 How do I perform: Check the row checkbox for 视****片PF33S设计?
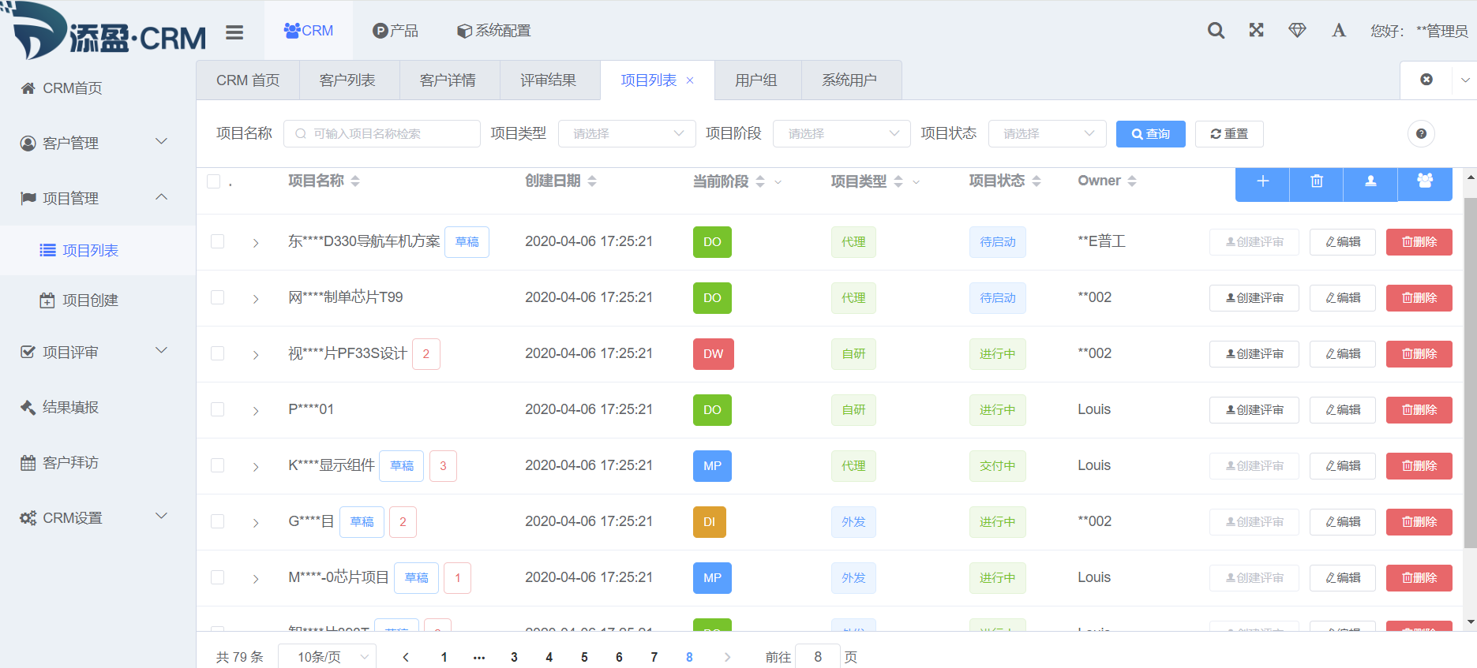pos(218,353)
